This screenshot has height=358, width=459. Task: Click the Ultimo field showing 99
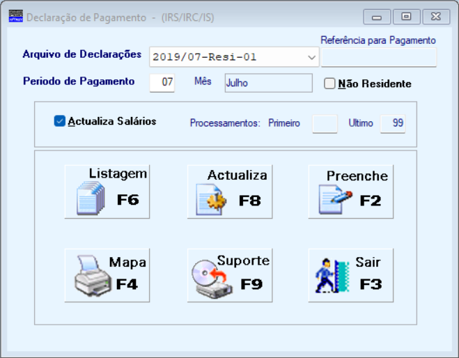[x=393, y=124]
